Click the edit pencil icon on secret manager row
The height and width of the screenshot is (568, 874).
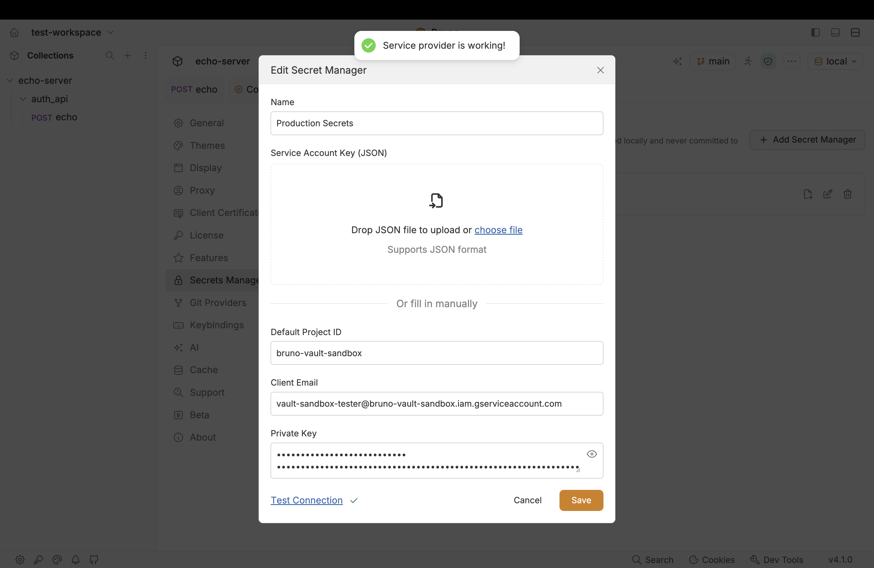click(x=828, y=194)
